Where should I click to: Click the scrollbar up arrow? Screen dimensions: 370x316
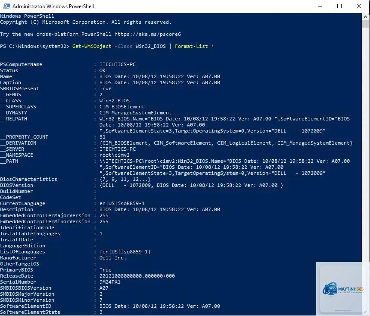(x=365, y=17)
